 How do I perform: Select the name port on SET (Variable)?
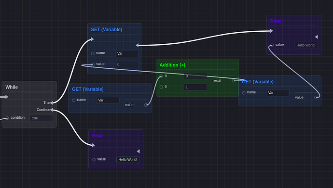(x=93, y=53)
